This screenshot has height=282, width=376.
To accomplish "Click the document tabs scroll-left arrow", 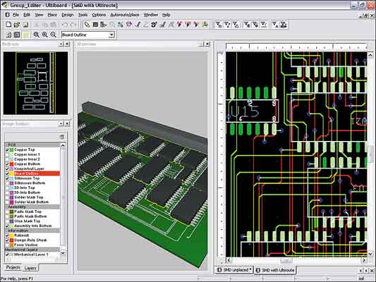I will [361, 270].
